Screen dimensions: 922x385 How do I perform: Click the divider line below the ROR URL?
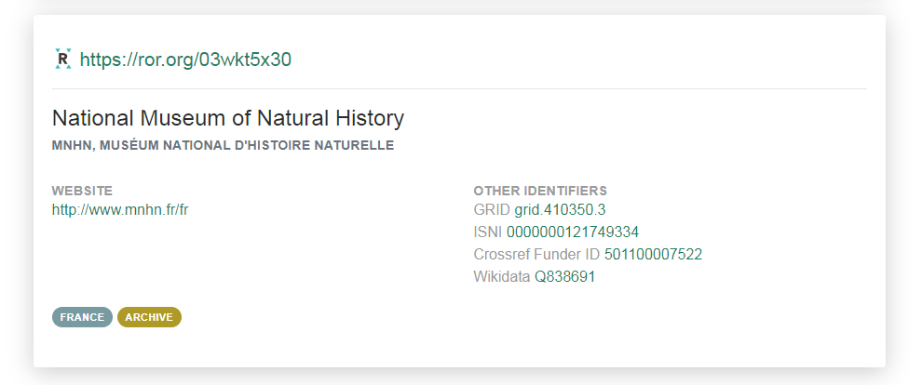tap(459, 88)
